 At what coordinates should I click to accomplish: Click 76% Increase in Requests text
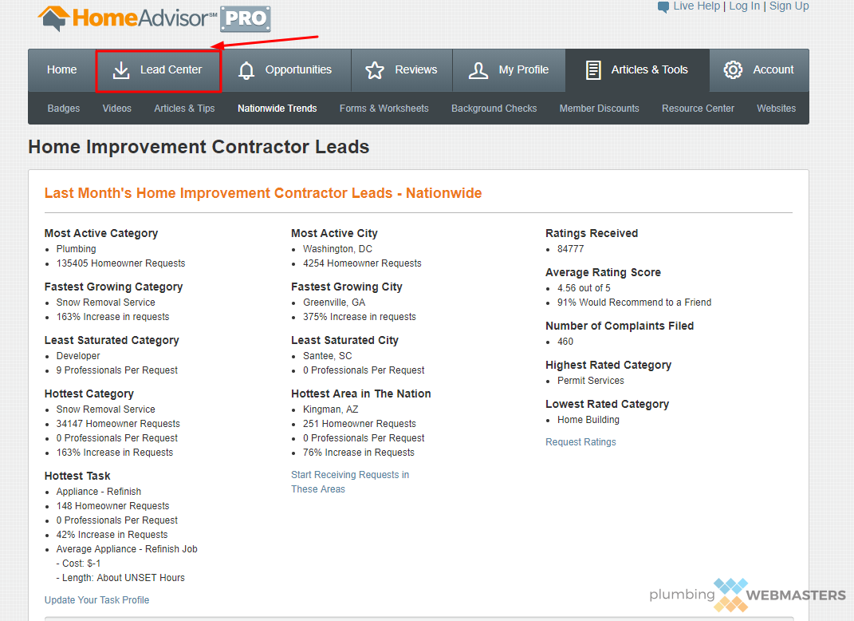pos(359,452)
